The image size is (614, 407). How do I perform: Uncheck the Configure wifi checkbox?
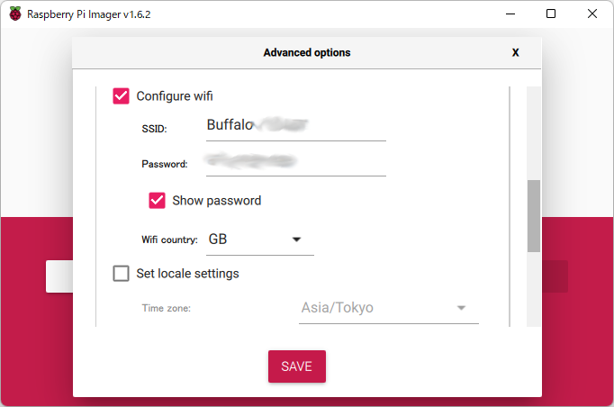click(121, 96)
